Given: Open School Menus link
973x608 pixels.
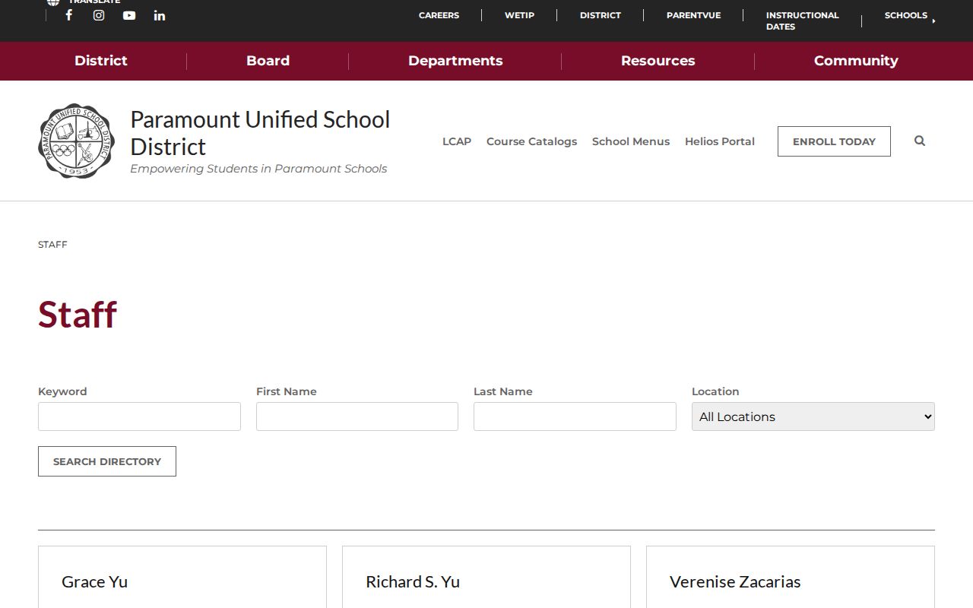Looking at the screenshot, I should (631, 141).
